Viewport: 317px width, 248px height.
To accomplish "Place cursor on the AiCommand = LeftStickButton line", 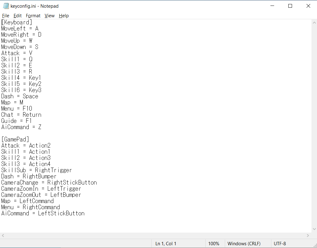I will 43,213.
